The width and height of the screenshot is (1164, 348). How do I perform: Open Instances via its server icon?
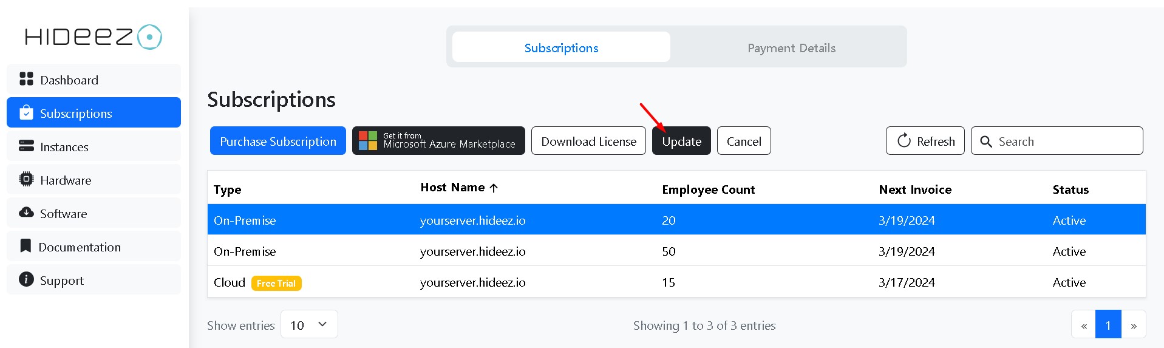click(26, 146)
